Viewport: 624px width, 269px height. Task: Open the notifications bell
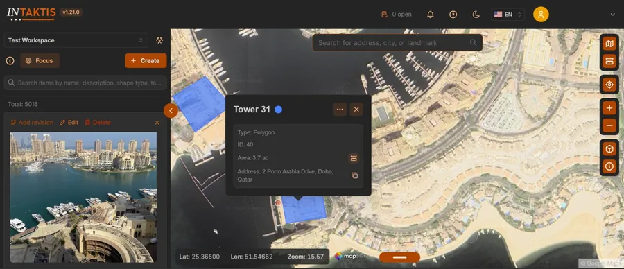pyautogui.click(x=430, y=15)
